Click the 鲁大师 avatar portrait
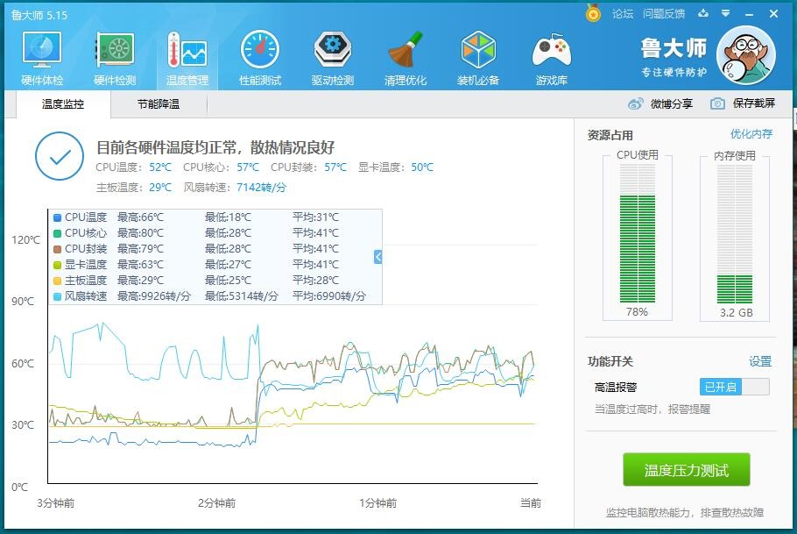Image resolution: width=797 pixels, height=534 pixels. click(x=745, y=55)
